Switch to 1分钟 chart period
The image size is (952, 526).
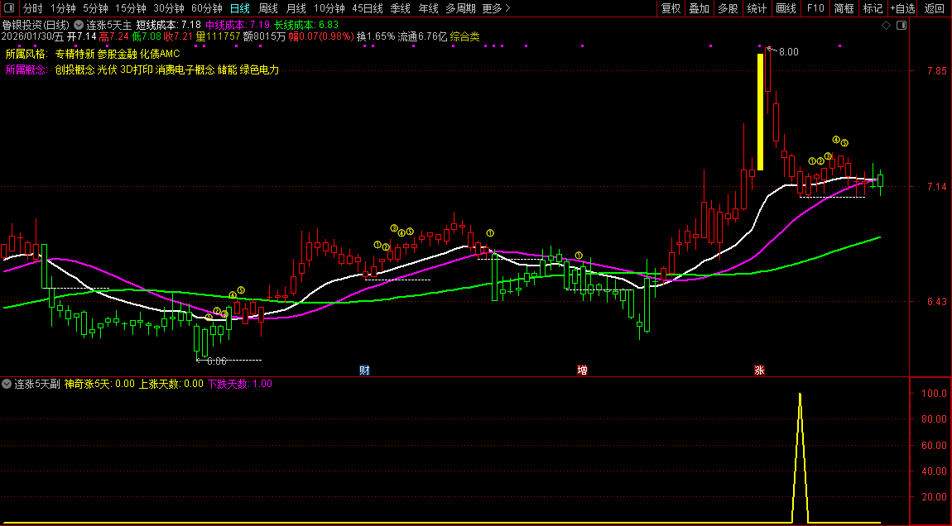pyautogui.click(x=63, y=8)
